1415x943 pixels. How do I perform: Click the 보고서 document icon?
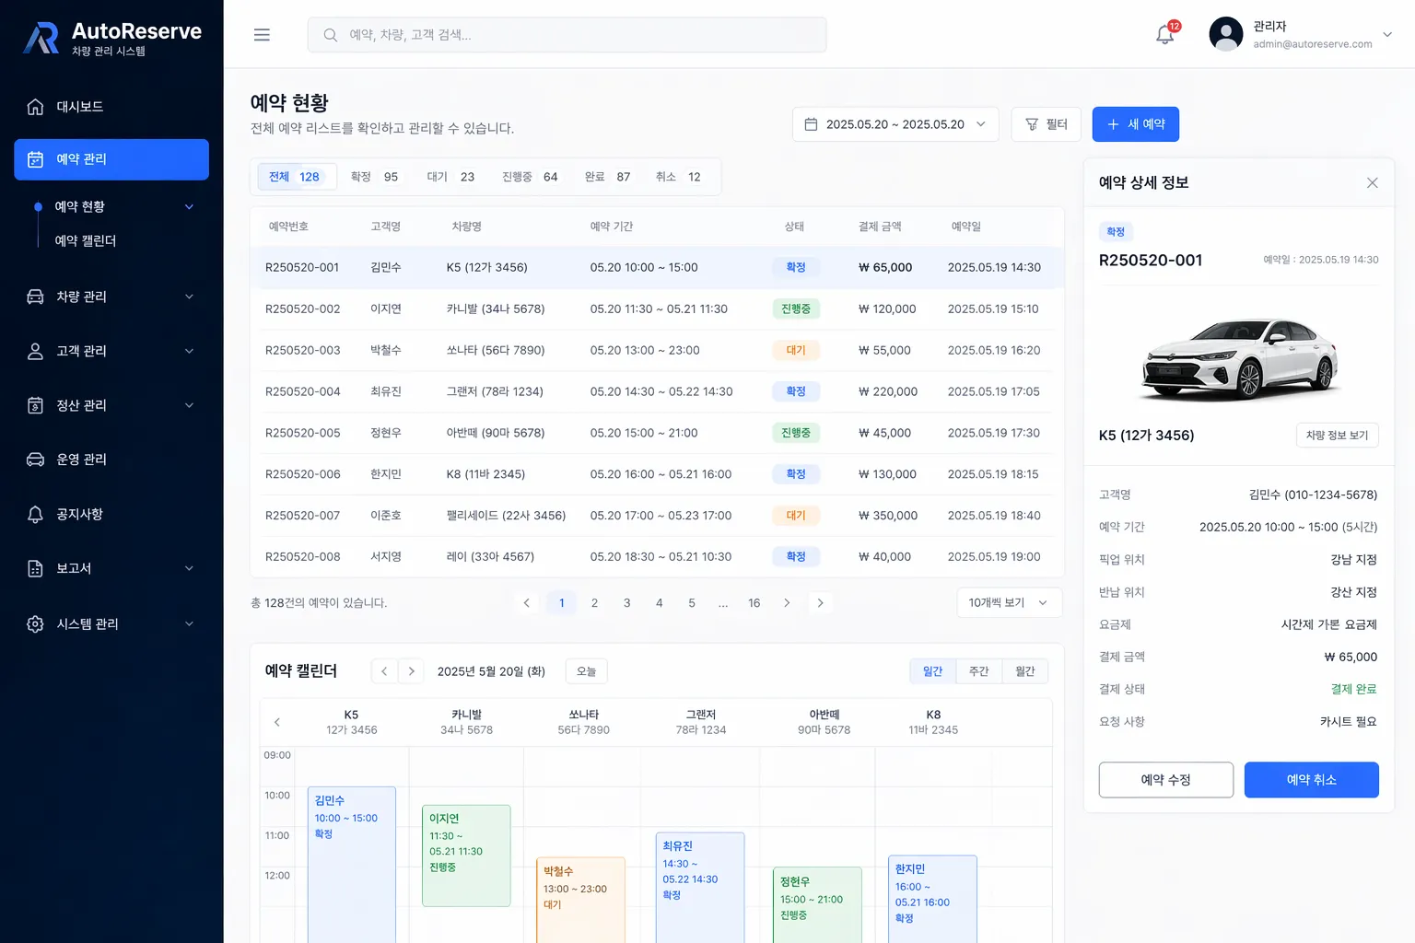pyautogui.click(x=35, y=568)
